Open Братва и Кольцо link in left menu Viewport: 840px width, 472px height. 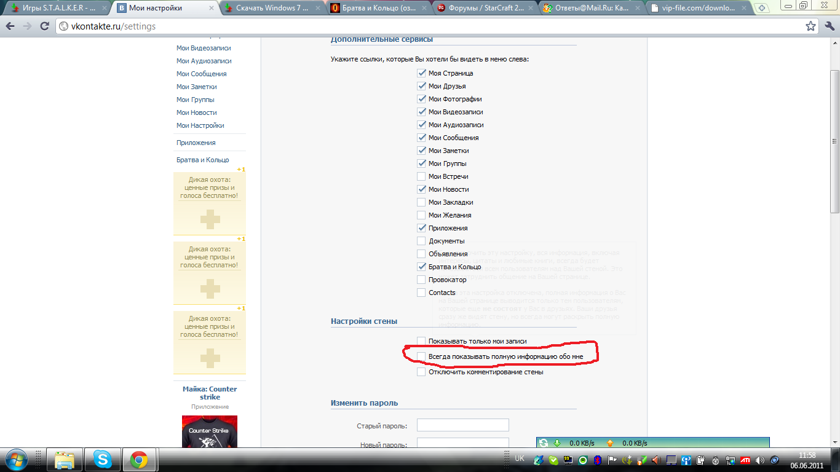click(202, 160)
